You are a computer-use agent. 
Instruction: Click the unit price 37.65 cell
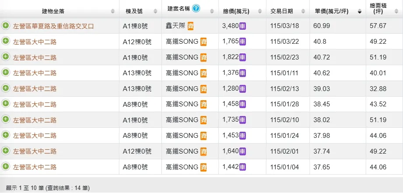[338, 167]
